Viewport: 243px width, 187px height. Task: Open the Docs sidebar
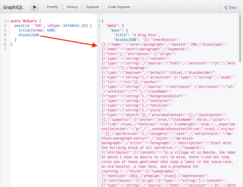tap(231, 7)
